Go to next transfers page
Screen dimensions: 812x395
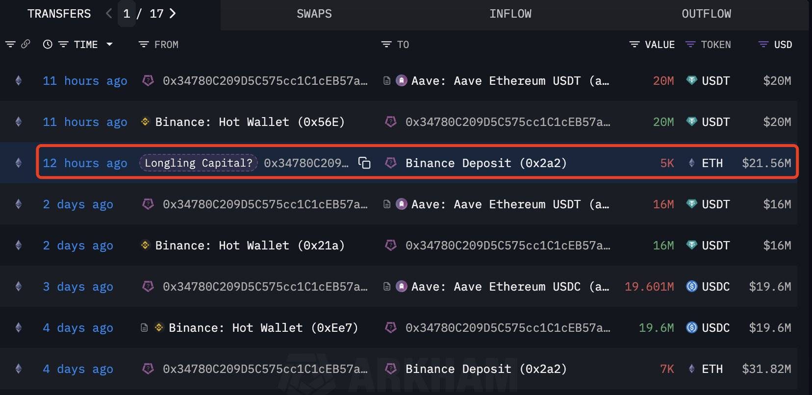coord(173,13)
